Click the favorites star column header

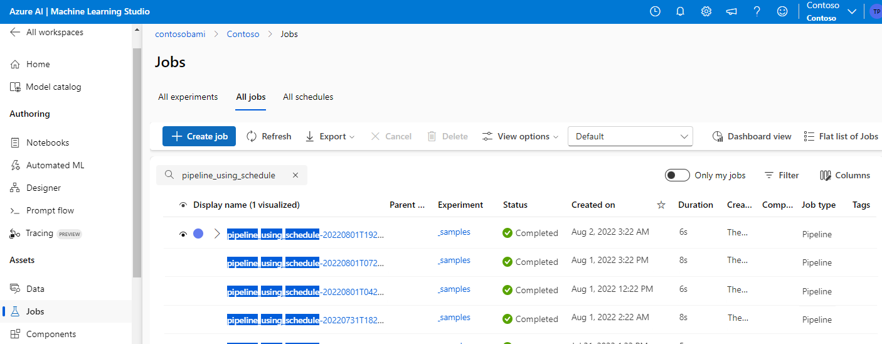[x=661, y=205]
